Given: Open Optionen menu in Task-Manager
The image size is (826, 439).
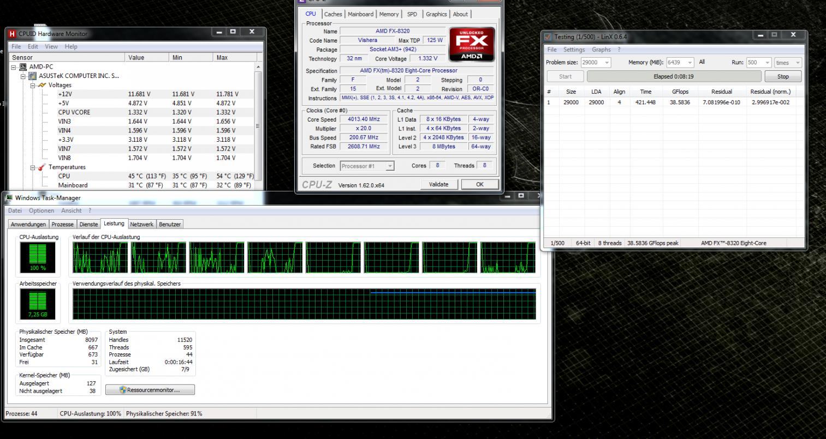Looking at the screenshot, I should 41,211.
